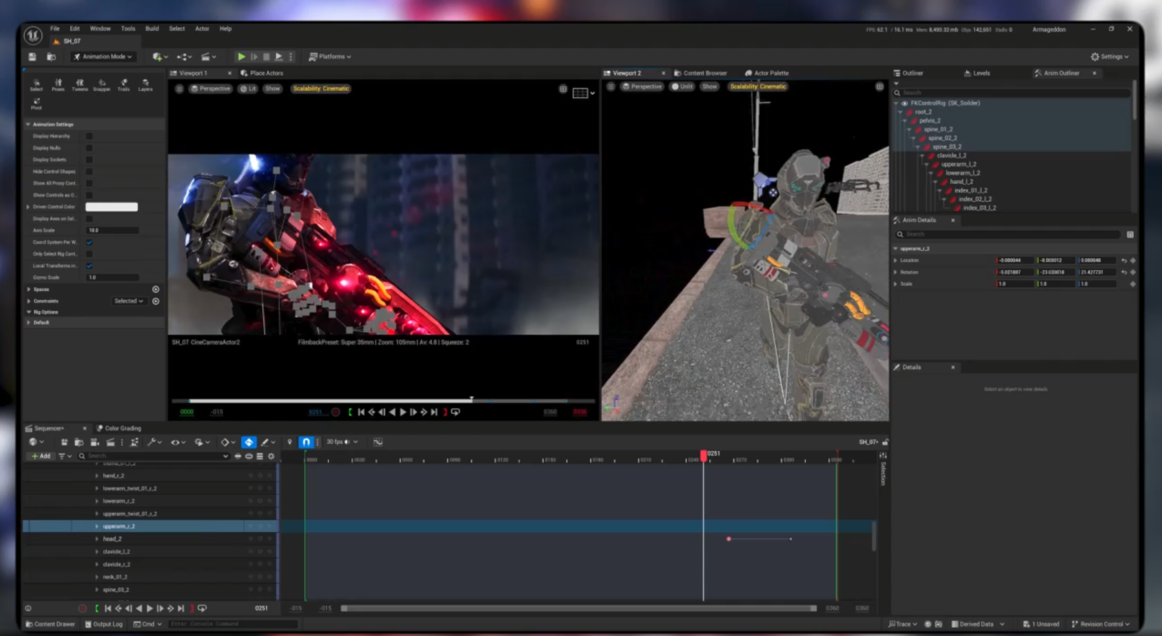The height and width of the screenshot is (636, 1162).
Task: Click the Save current level icon
Action: [32, 56]
